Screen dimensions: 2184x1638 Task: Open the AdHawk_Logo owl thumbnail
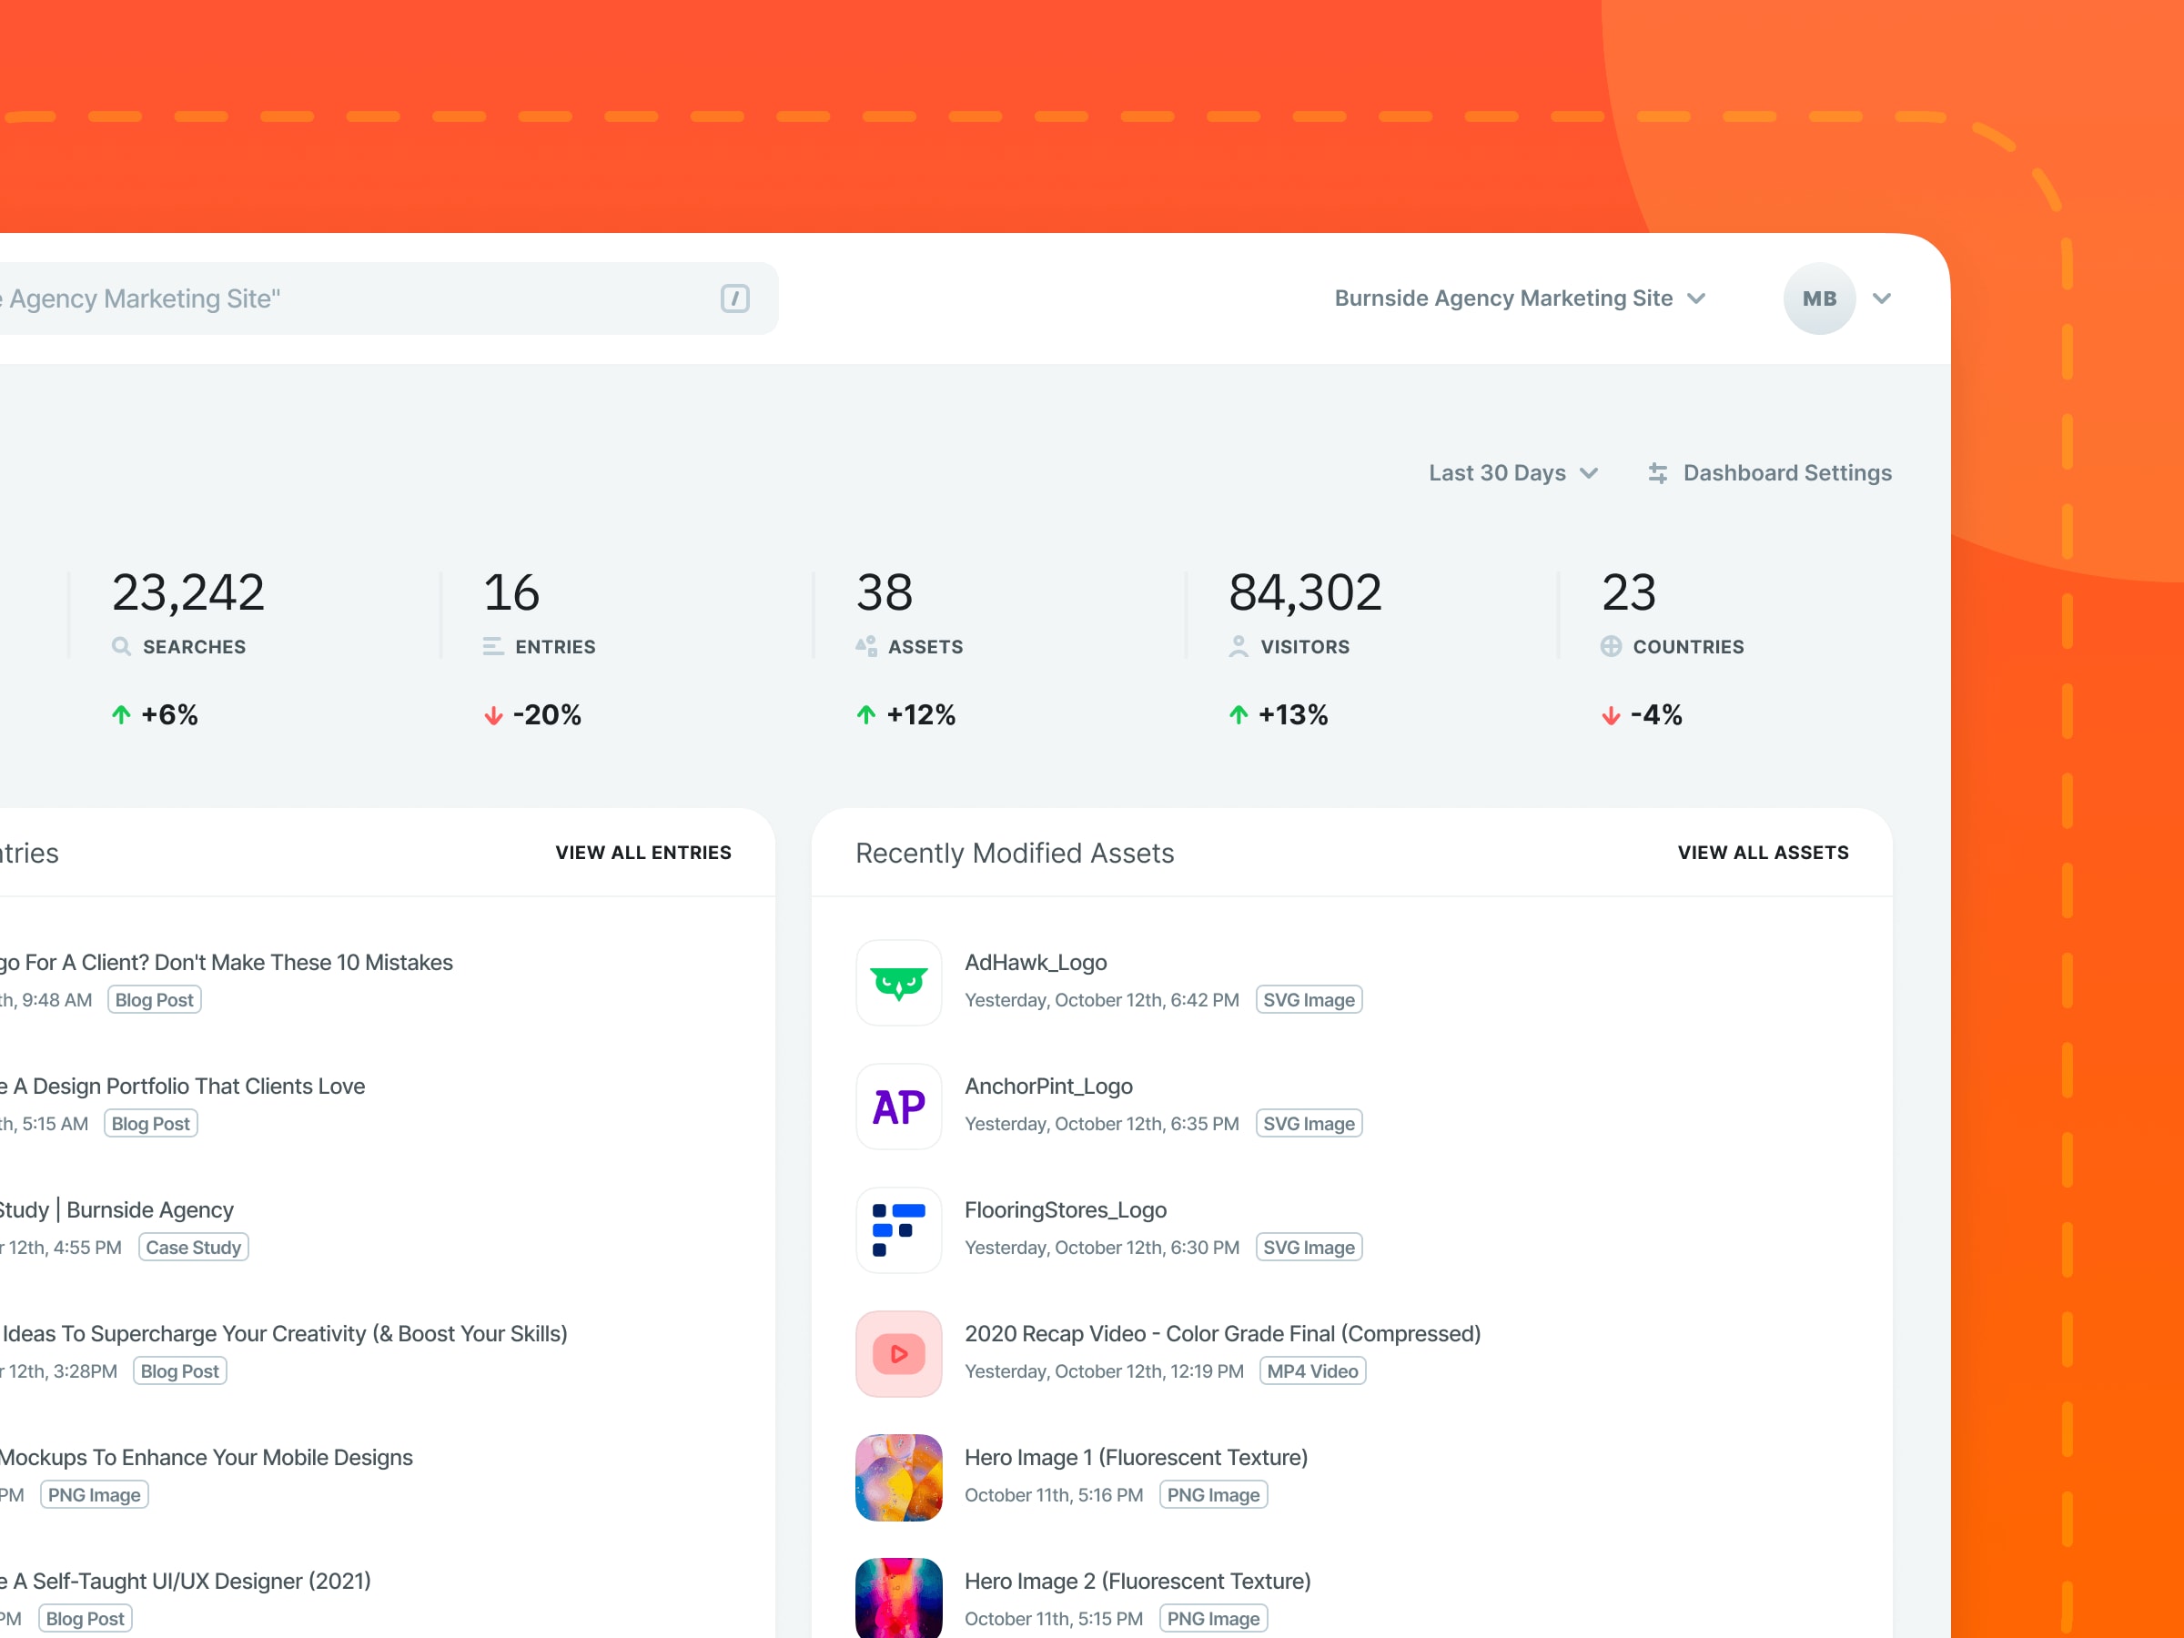coord(898,984)
